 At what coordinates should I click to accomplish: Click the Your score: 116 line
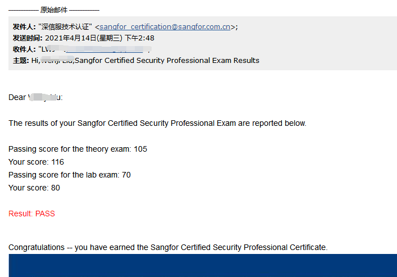(36, 162)
